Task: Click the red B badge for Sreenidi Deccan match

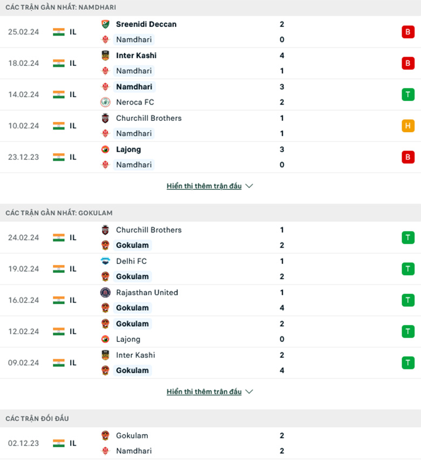Action: [408, 32]
